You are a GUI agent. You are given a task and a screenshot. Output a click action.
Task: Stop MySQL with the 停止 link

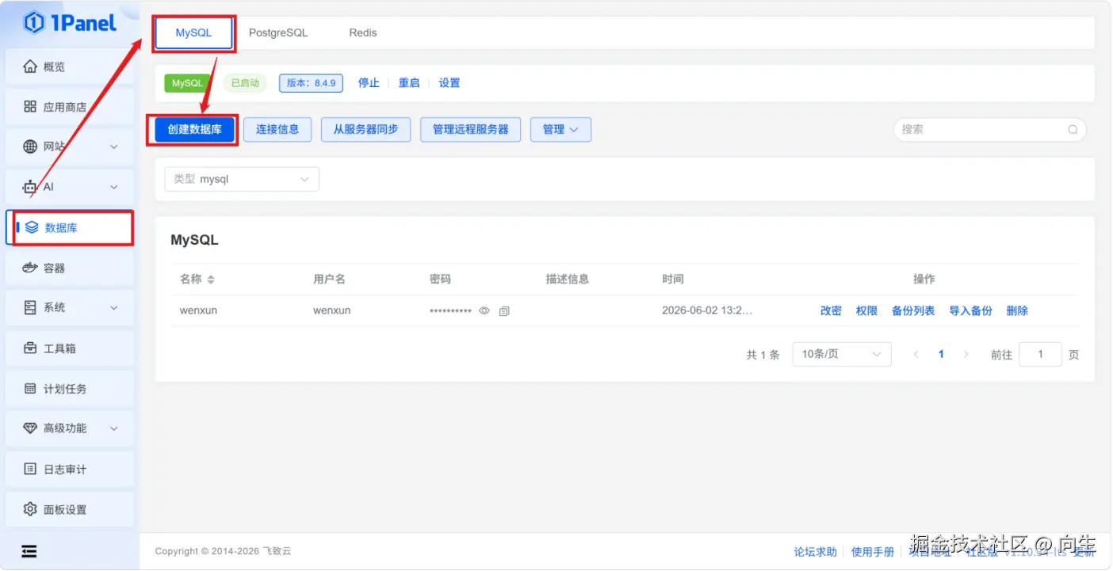coord(369,83)
